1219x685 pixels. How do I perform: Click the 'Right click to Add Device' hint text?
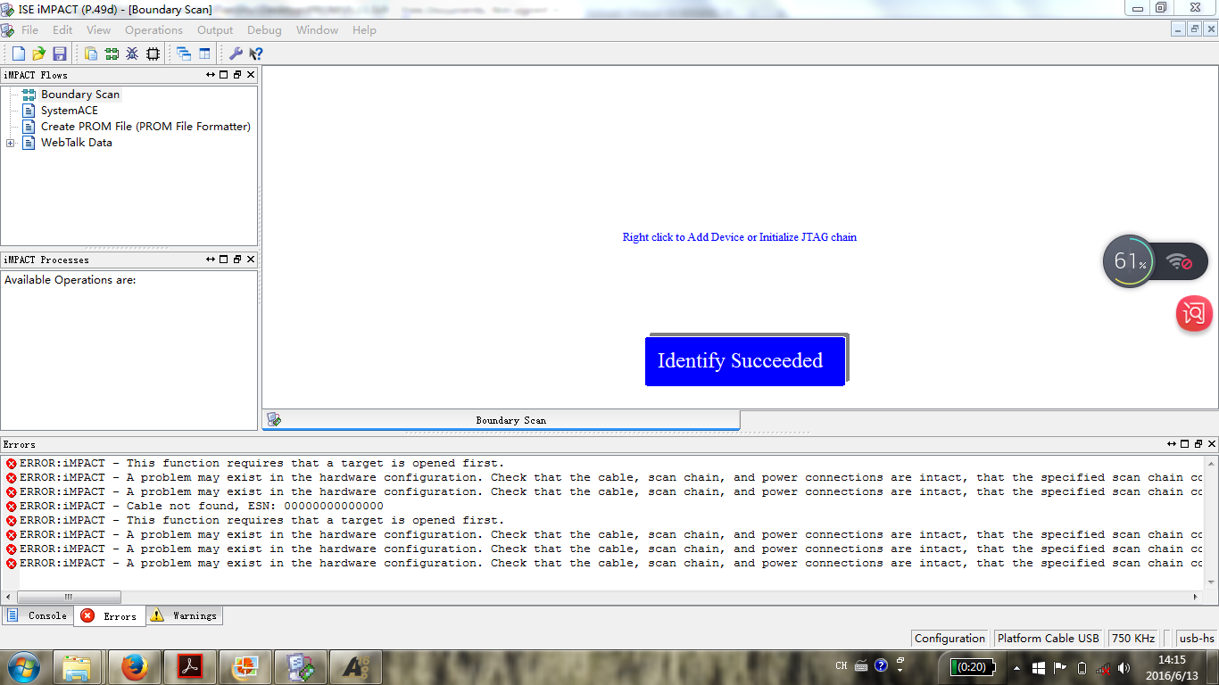coord(740,237)
